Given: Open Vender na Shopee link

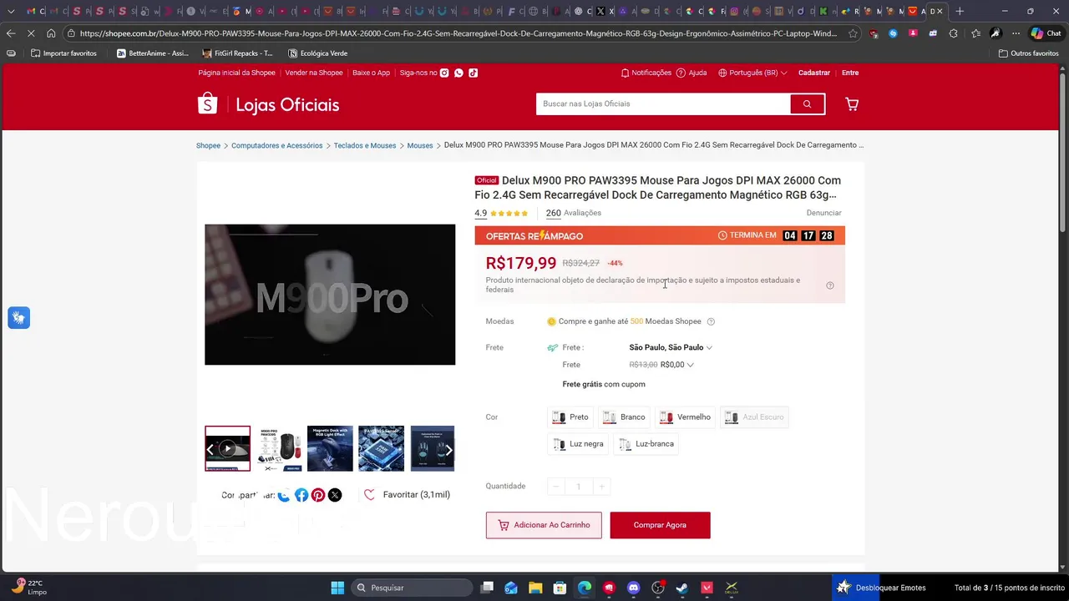Looking at the screenshot, I should coord(314,73).
